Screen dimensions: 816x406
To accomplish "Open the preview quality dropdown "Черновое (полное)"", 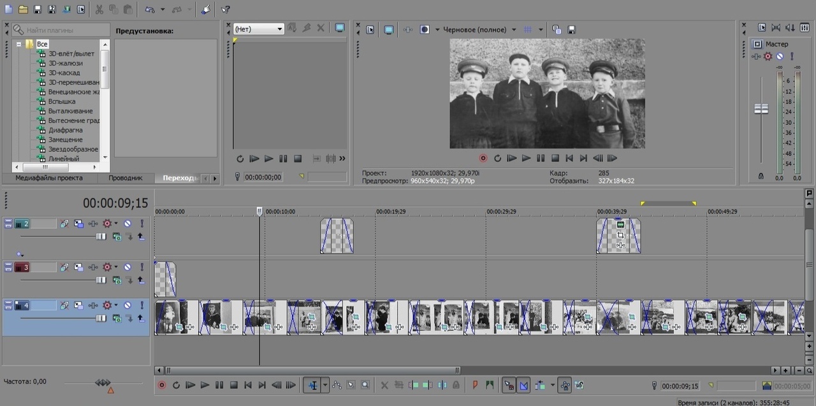I will coord(514,29).
